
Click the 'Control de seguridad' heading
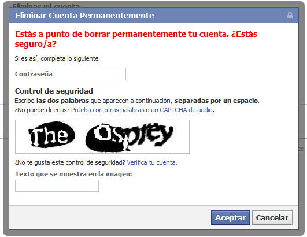(x=54, y=91)
